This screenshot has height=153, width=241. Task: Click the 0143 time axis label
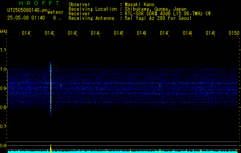pos(72,33)
